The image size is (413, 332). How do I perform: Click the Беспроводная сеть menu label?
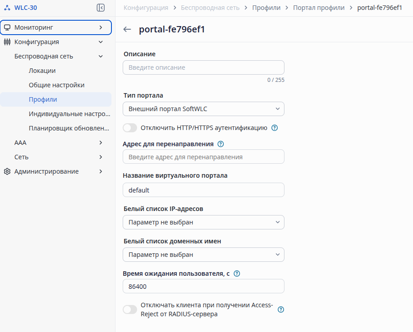tap(44, 56)
